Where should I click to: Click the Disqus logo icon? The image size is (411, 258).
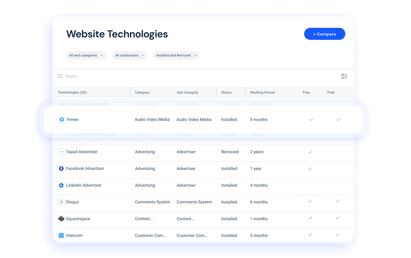(x=61, y=202)
